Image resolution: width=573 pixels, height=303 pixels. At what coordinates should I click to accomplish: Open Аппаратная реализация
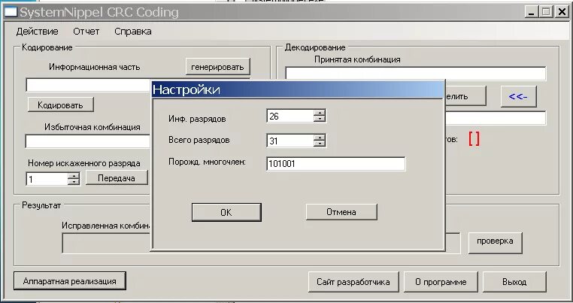point(69,281)
